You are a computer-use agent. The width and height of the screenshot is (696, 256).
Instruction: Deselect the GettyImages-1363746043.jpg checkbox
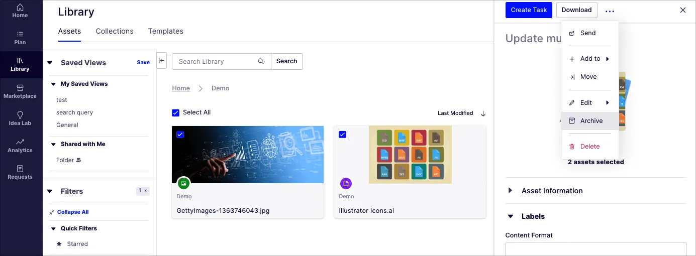point(180,135)
